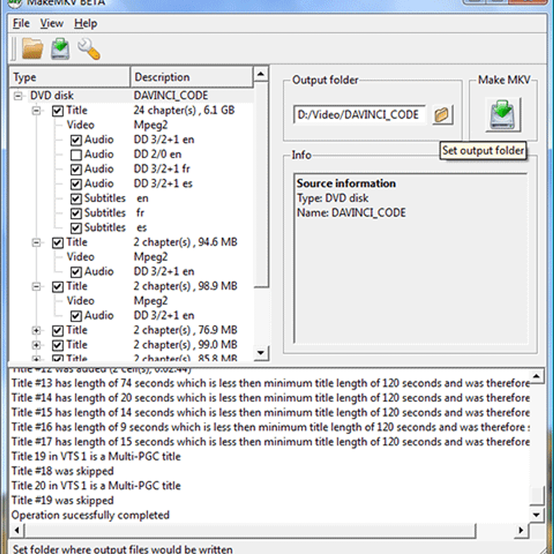
Task: Click the log vertical scrollbar thumb
Action: (x=537, y=495)
